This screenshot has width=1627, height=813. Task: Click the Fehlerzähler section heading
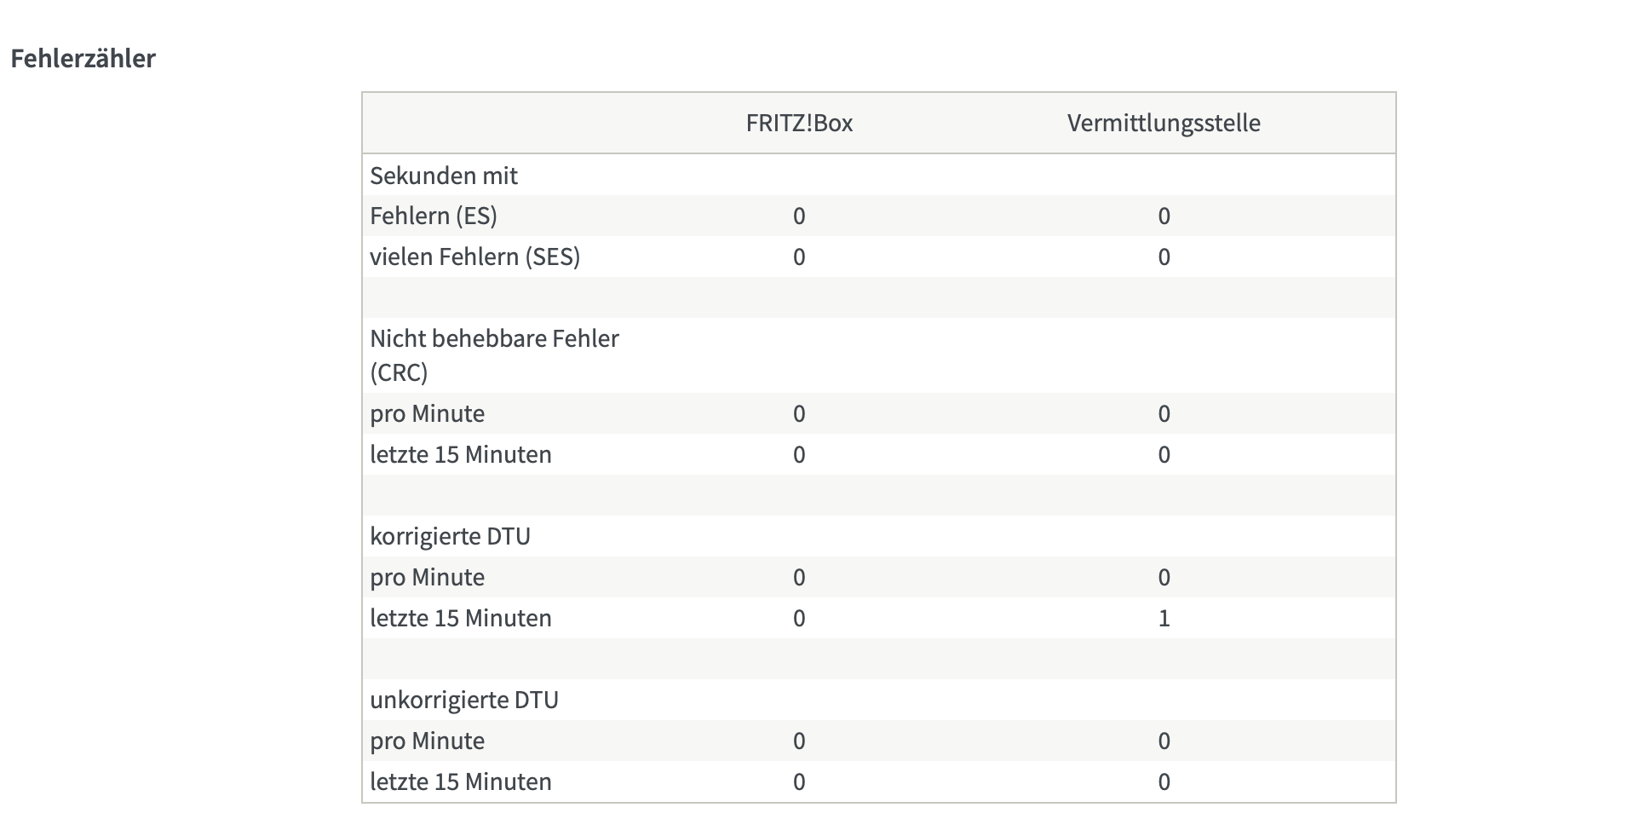(x=83, y=58)
